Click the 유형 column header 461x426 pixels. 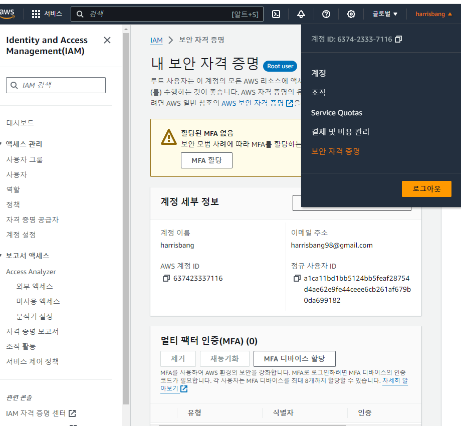(194, 413)
